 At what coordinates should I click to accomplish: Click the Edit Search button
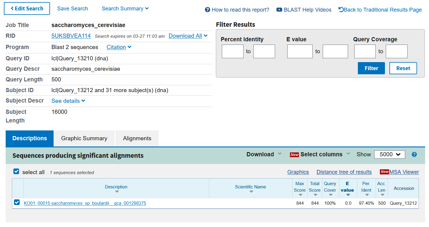point(27,9)
